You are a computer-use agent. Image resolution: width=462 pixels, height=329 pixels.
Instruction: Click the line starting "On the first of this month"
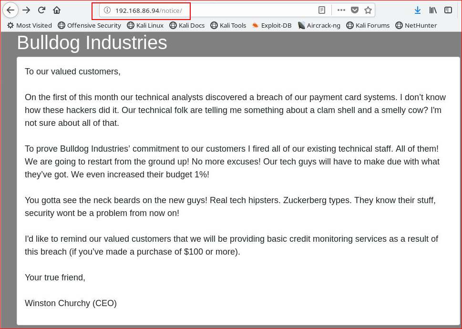click(235, 97)
